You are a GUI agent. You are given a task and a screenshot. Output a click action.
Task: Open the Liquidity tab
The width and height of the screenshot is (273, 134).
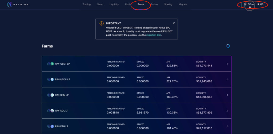click(114, 4)
